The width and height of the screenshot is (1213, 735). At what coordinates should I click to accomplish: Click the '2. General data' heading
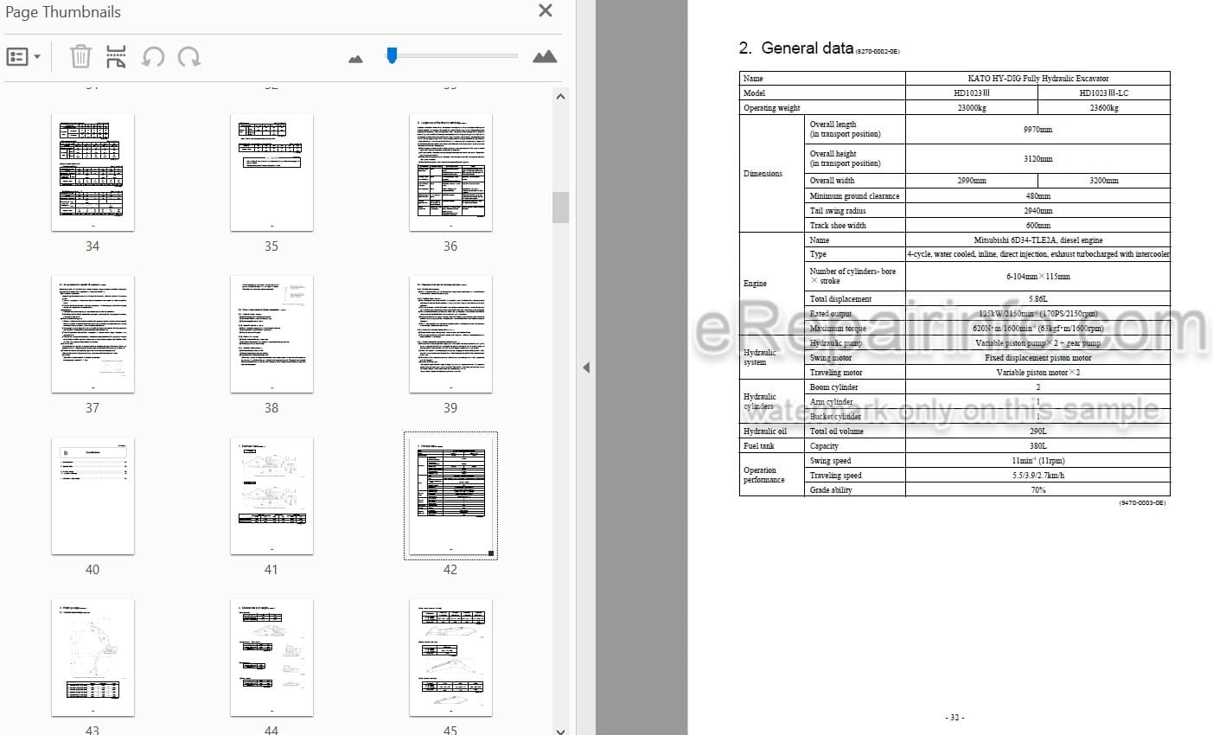[796, 48]
